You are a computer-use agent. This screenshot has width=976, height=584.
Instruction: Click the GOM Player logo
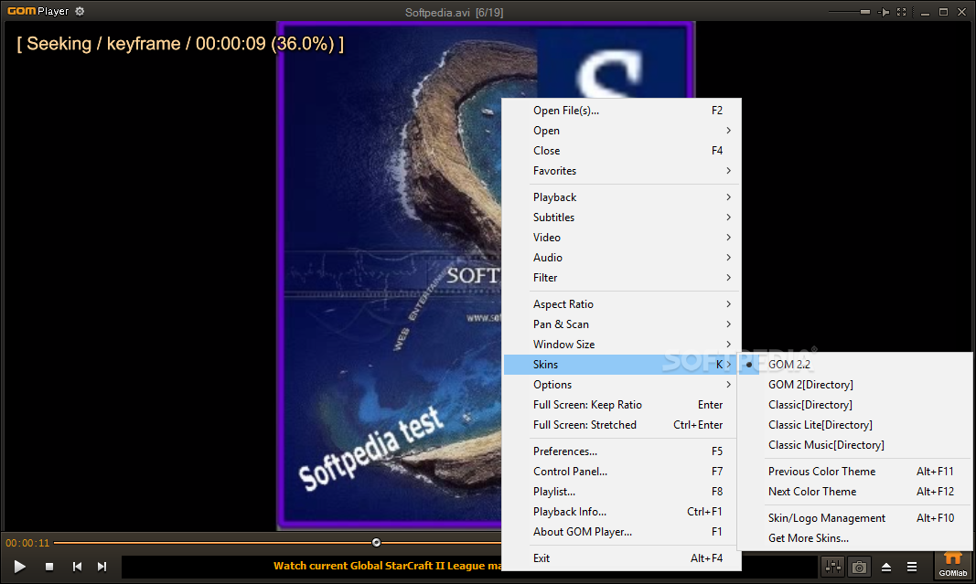38,11
